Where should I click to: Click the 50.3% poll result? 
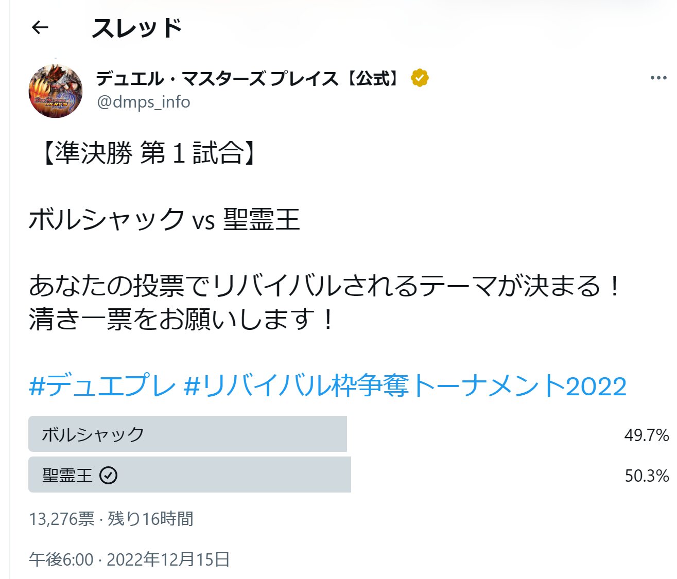pyautogui.click(x=646, y=476)
